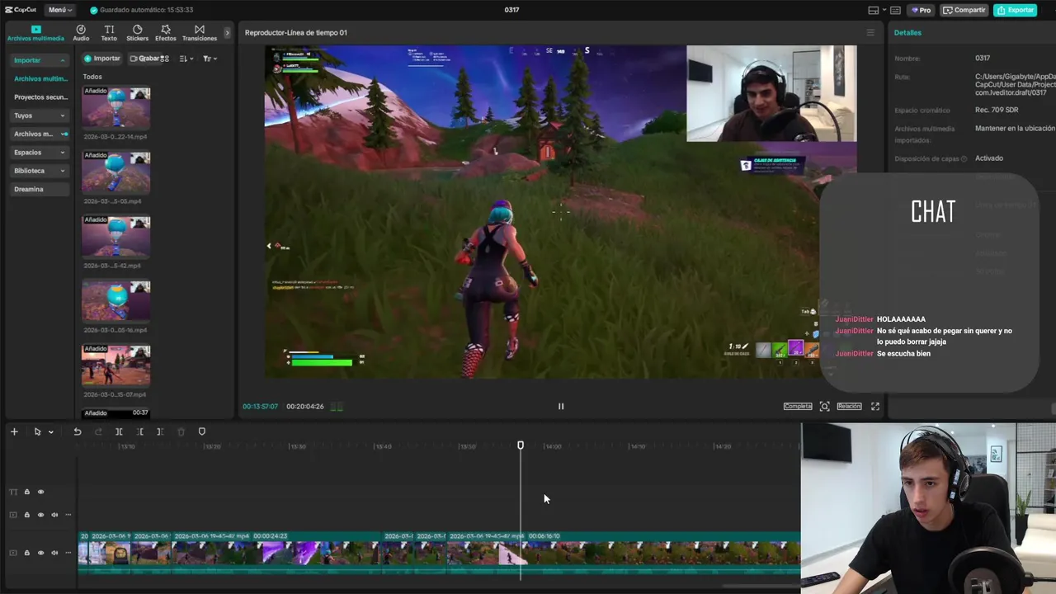Open the Texto tab
1056x594 pixels.
click(x=109, y=33)
